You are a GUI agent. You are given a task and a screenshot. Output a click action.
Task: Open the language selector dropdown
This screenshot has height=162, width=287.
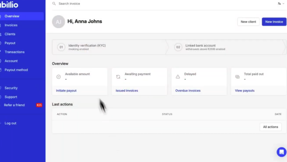pos(281,4)
